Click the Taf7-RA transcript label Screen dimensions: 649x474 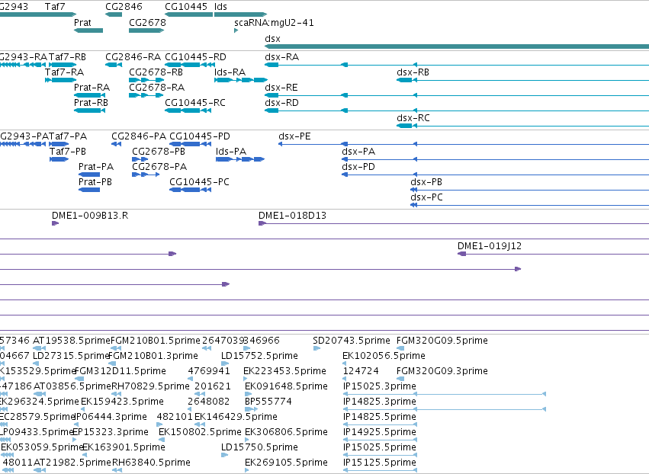pyautogui.click(x=64, y=72)
